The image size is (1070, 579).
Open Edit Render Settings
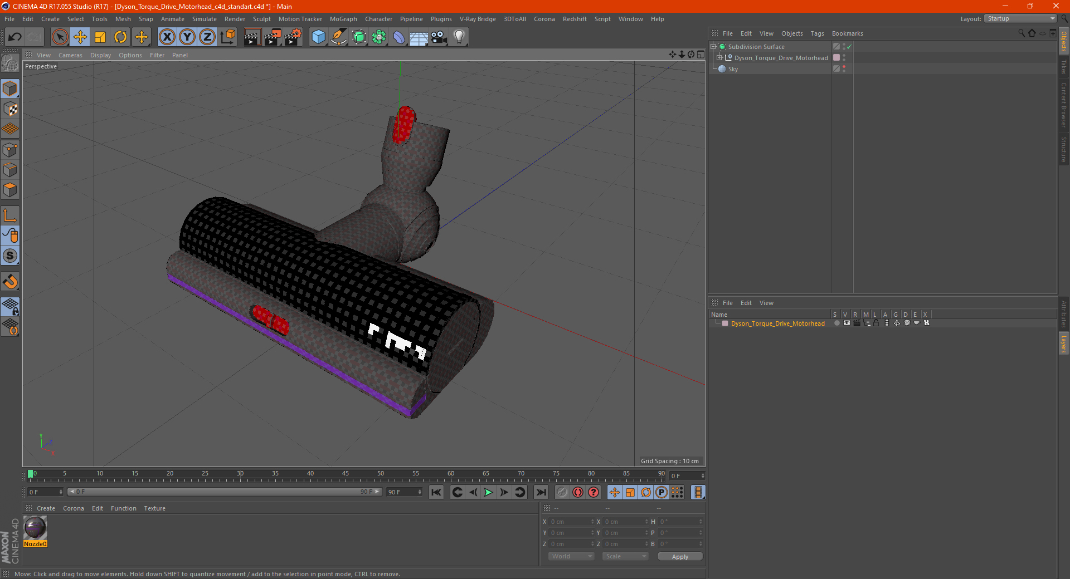[x=293, y=37]
